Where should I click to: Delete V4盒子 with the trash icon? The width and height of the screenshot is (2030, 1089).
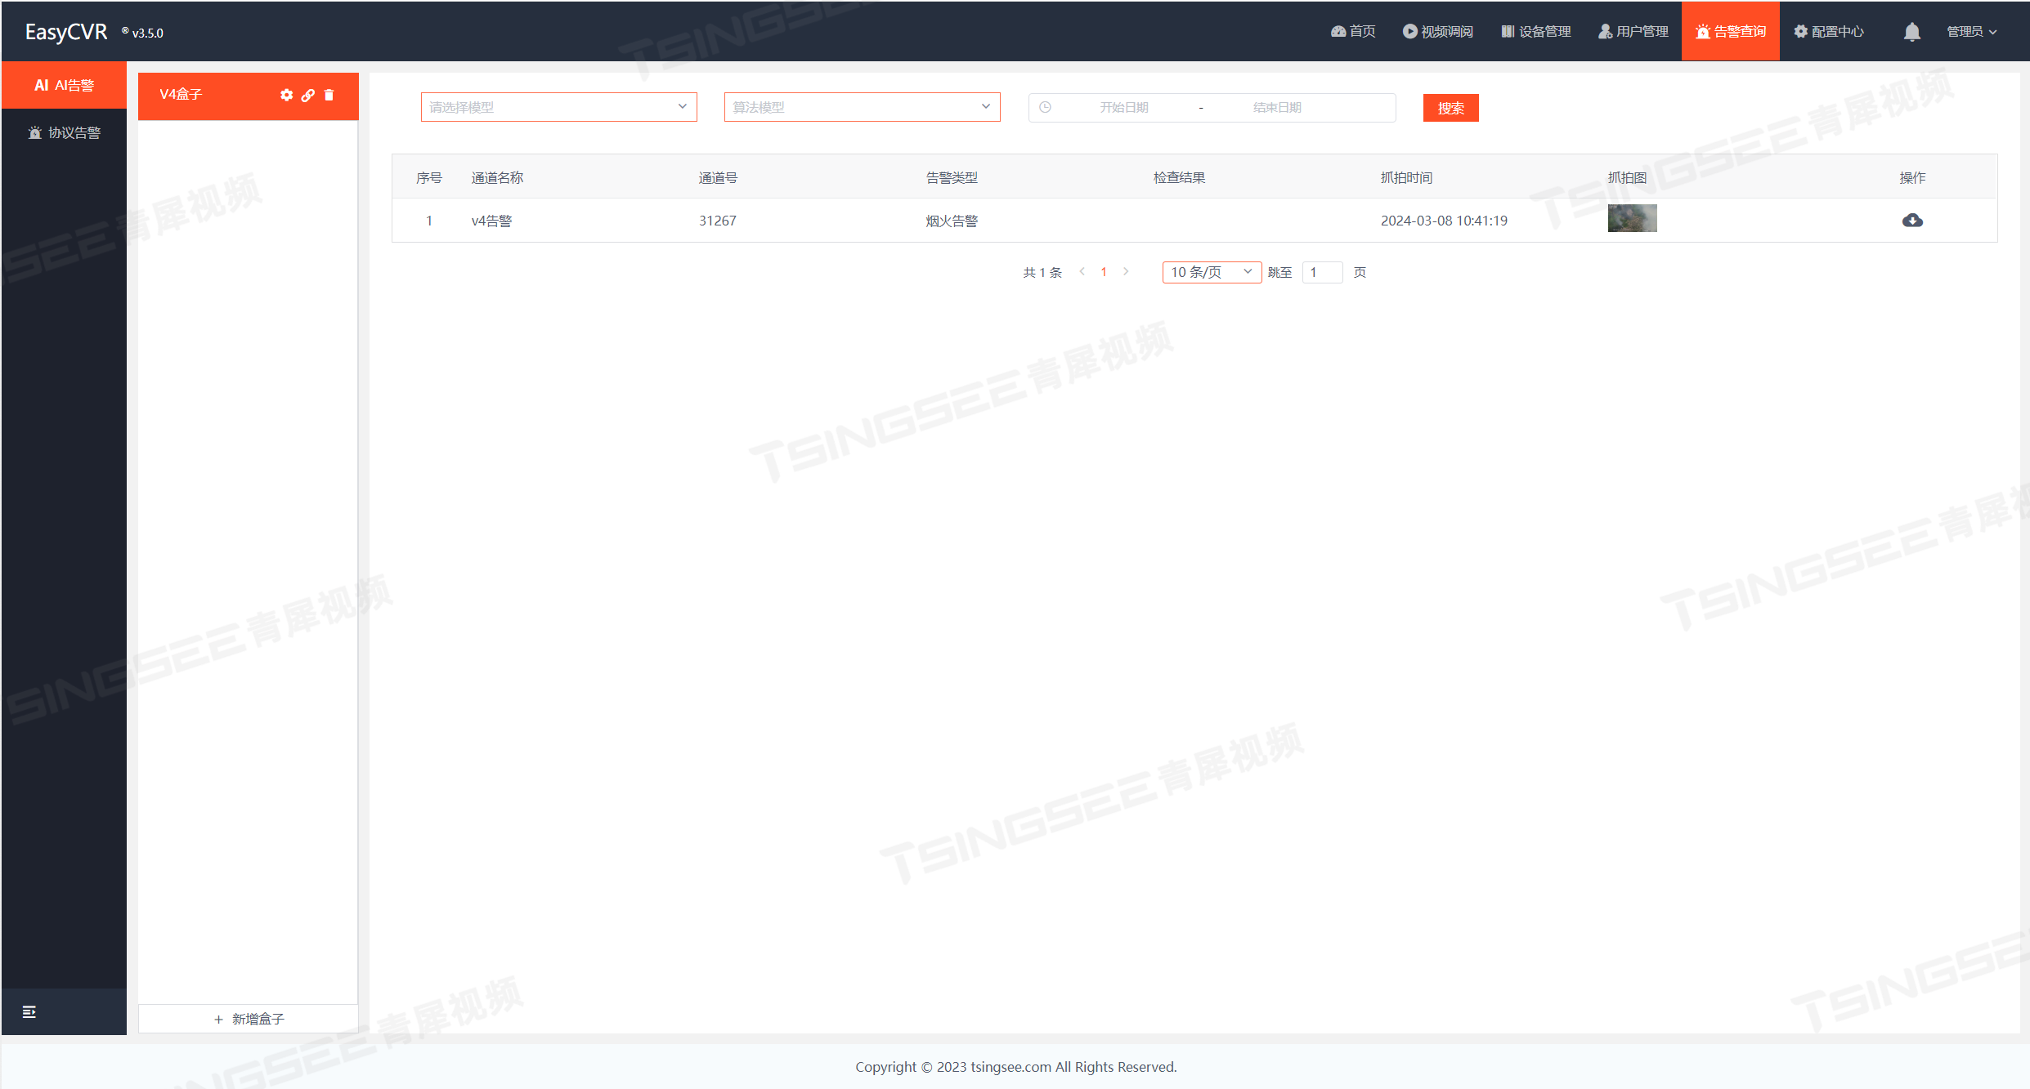tap(329, 95)
